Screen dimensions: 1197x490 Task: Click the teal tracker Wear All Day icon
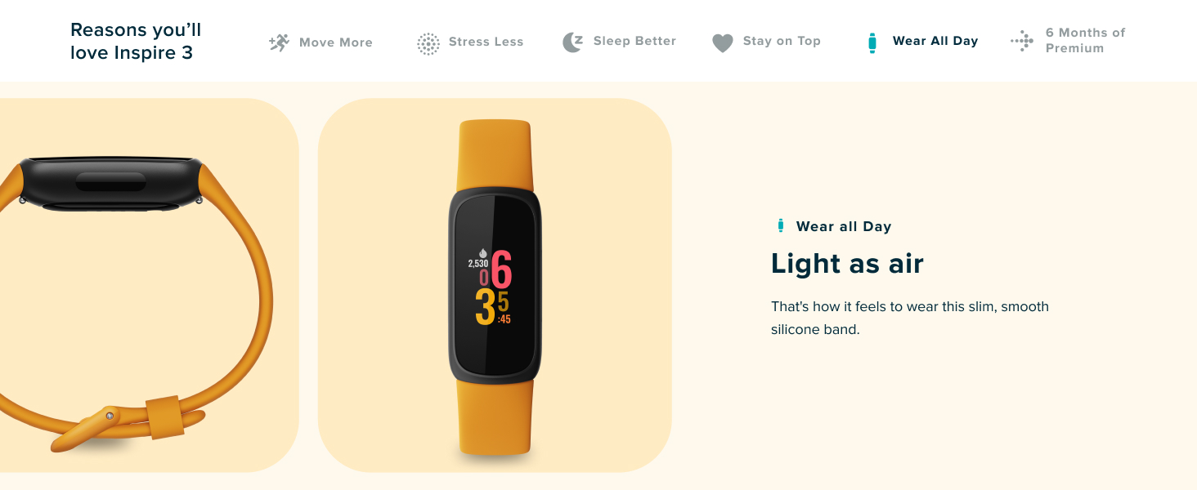pos(872,42)
